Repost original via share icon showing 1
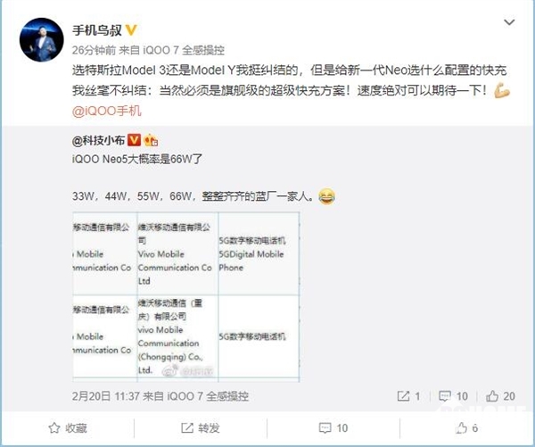Viewport: 535px width, 447px height. coord(408,396)
